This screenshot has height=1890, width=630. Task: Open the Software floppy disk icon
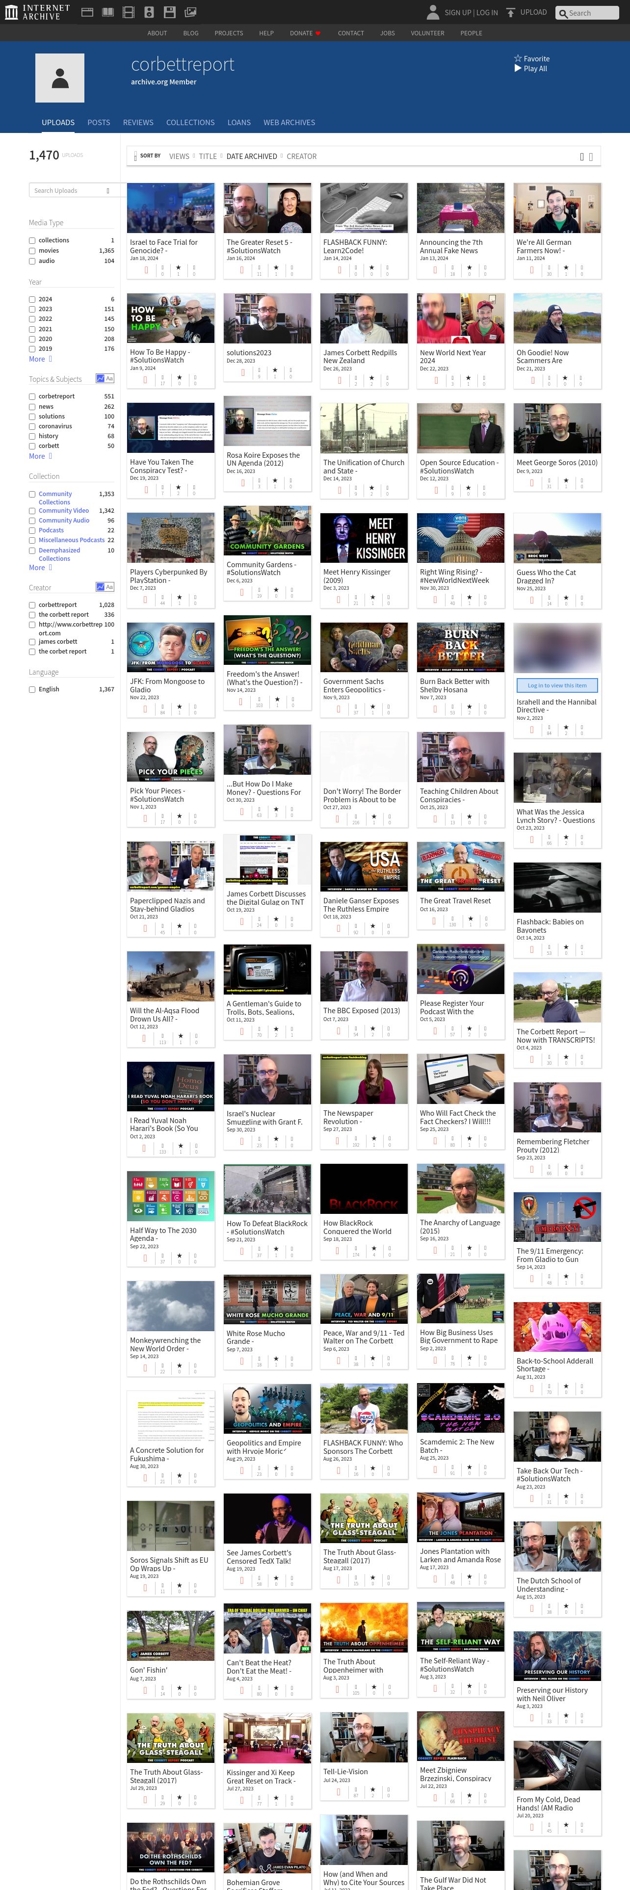(x=169, y=12)
